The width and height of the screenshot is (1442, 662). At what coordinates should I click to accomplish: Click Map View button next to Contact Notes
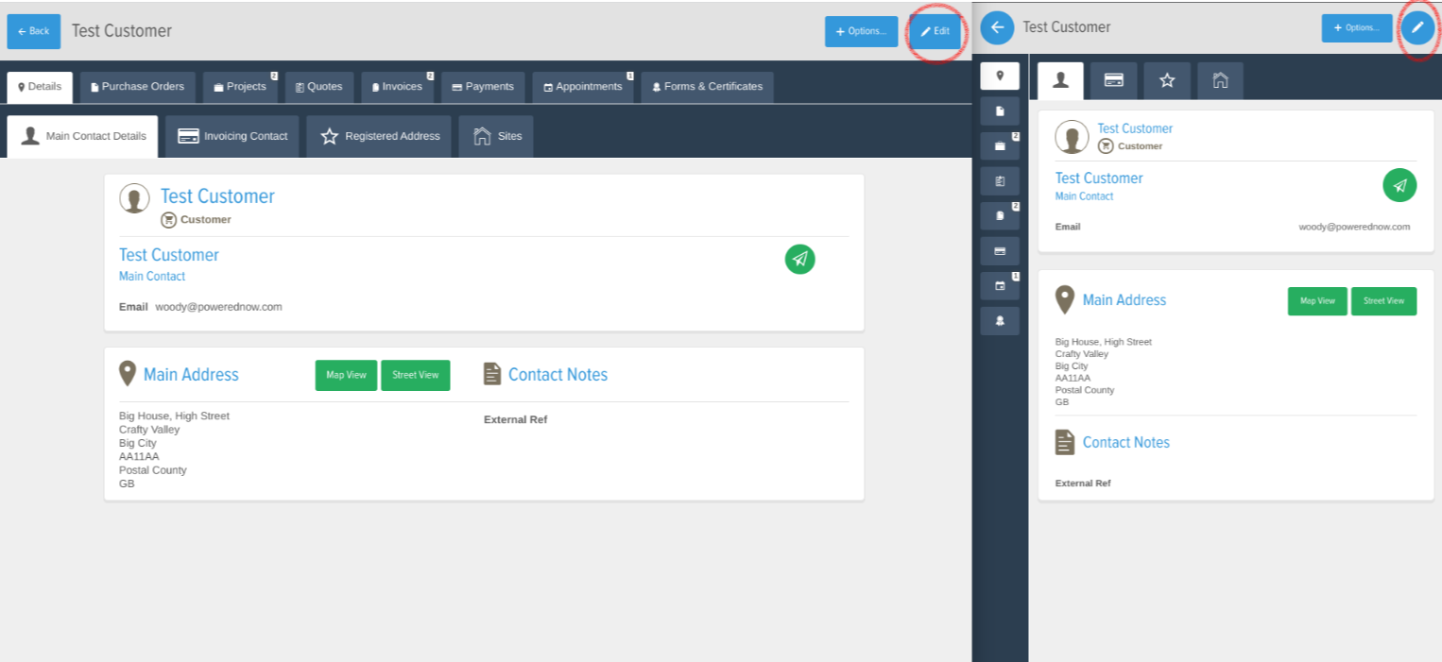346,375
